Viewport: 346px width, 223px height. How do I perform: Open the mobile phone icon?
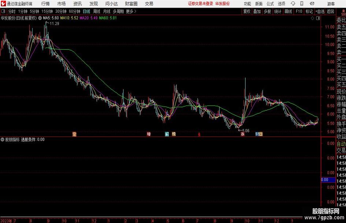pyautogui.click(x=302, y=4)
